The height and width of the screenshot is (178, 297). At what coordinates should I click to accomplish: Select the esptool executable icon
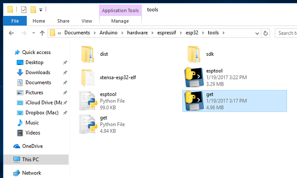pos(194,77)
